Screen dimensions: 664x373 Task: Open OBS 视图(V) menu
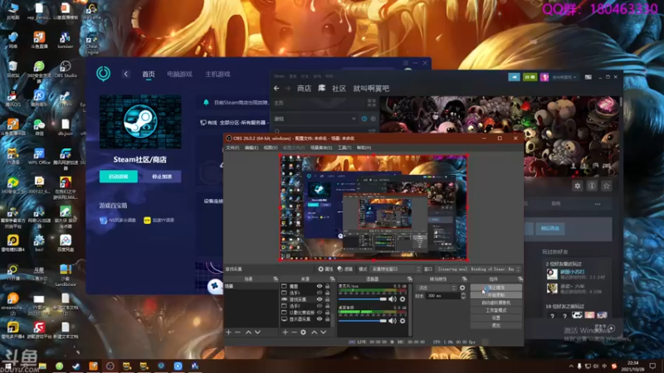[x=271, y=148]
